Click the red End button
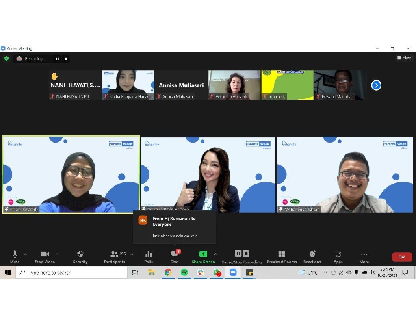 pyautogui.click(x=402, y=257)
